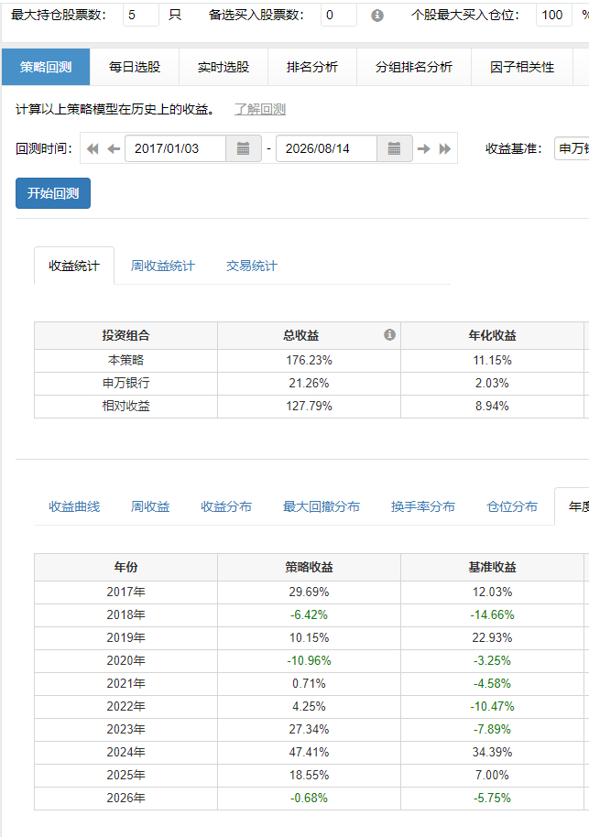Image resolution: width=589 pixels, height=837 pixels.
Task: Click the 个股最大买入仓位 input field
Action: coord(554,15)
